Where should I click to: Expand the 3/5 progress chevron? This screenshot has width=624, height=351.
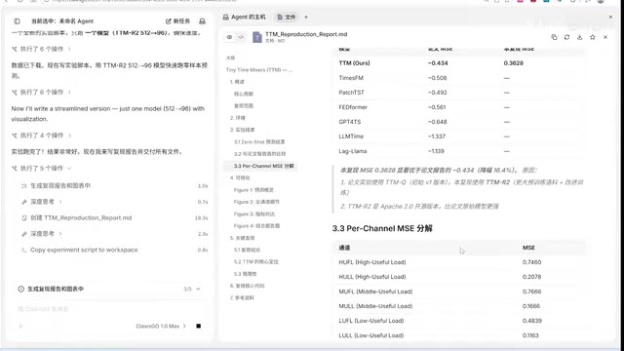pos(198,289)
